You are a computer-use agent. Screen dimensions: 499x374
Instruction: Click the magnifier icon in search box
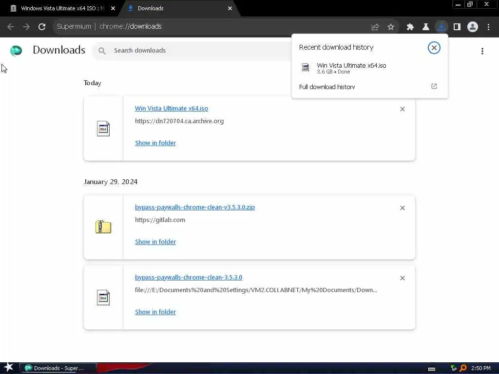(102, 51)
